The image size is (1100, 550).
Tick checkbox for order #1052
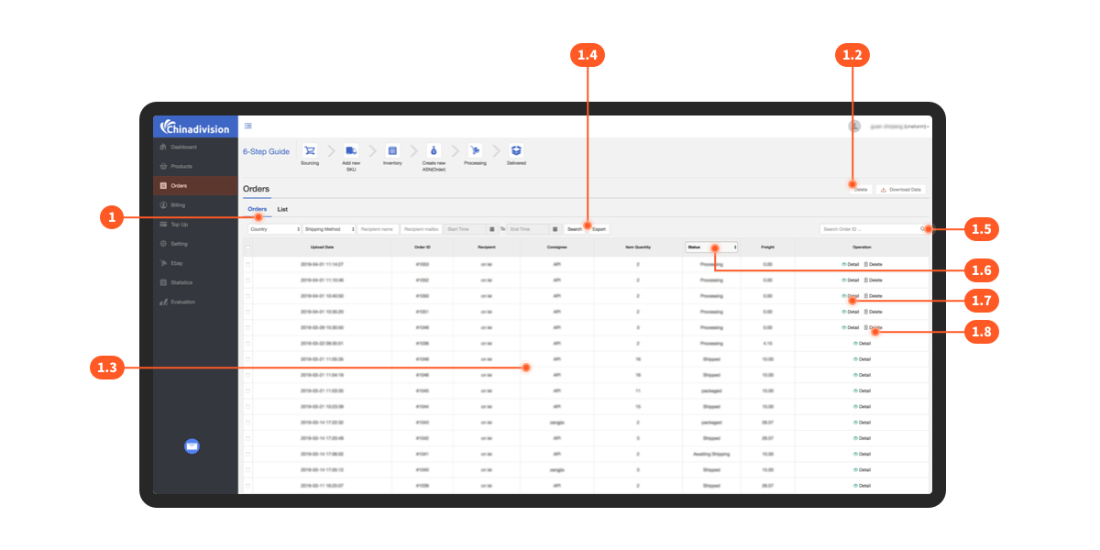tap(247, 280)
